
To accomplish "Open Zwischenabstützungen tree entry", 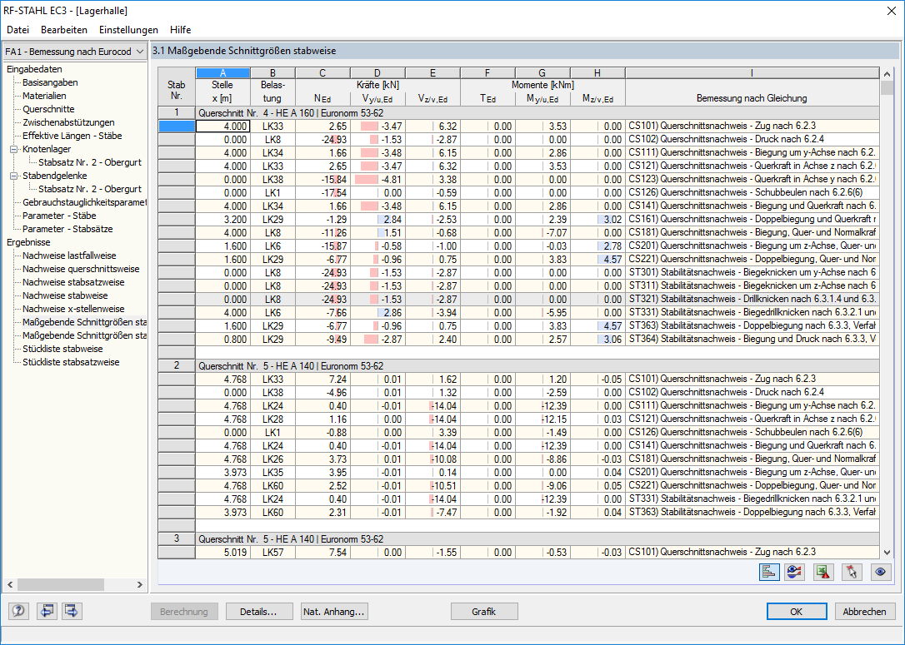I will (x=68, y=122).
